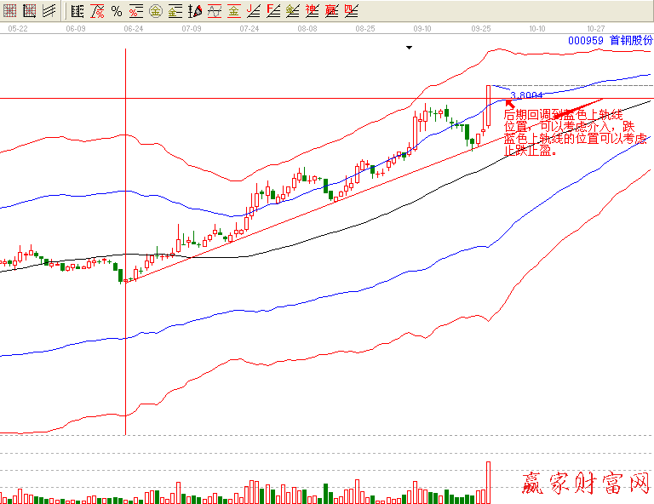The image size is (654, 504).
Task: Select the circled 金 icon
Action: click(x=156, y=11)
